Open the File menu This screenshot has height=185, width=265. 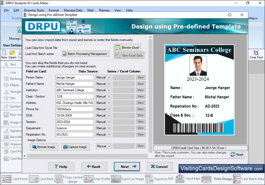[x=6, y=10]
